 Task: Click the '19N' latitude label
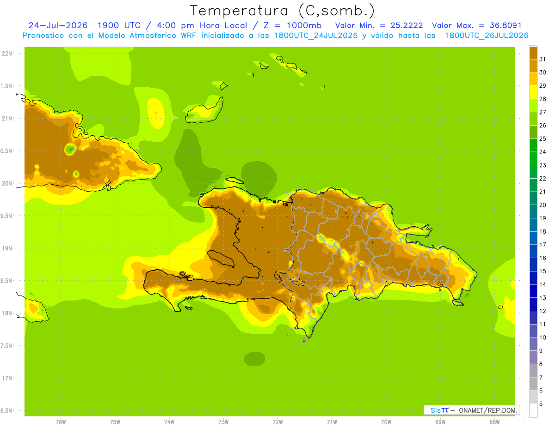6,248
